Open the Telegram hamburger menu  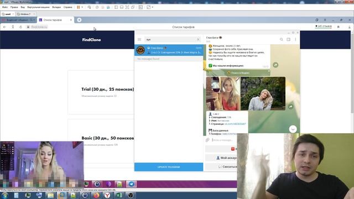[x=139, y=39]
